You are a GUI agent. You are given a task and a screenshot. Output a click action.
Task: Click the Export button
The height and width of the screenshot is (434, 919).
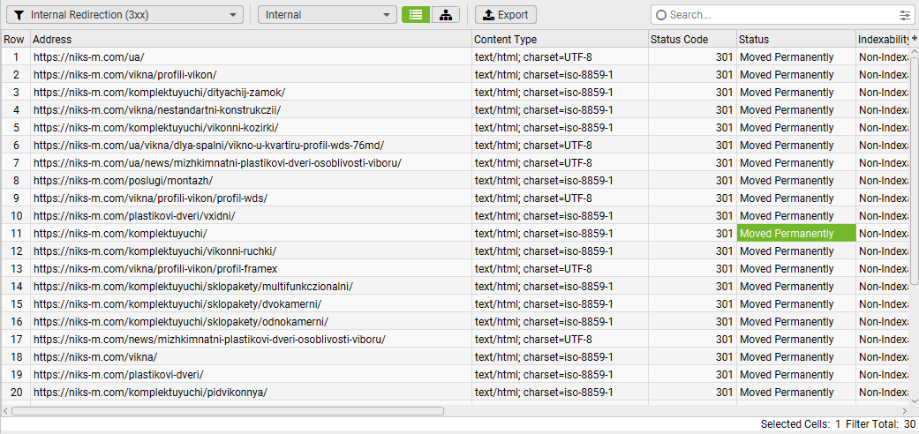pyautogui.click(x=505, y=15)
